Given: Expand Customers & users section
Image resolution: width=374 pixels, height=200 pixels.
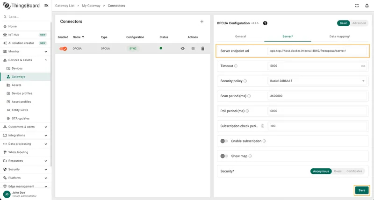Looking at the screenshot, I should pos(25,127).
